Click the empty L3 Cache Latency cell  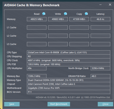pos(100,44)
